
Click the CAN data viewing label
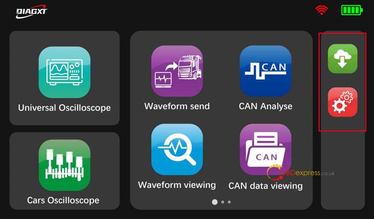(x=266, y=186)
